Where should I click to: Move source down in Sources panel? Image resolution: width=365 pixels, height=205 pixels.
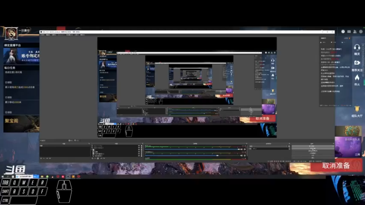[104, 158]
